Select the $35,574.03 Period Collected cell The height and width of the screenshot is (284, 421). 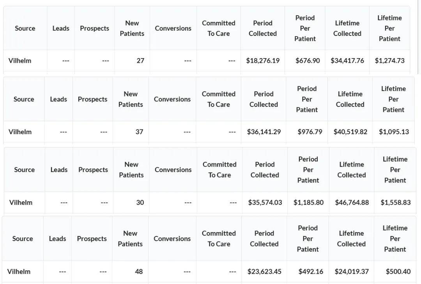[265, 202]
